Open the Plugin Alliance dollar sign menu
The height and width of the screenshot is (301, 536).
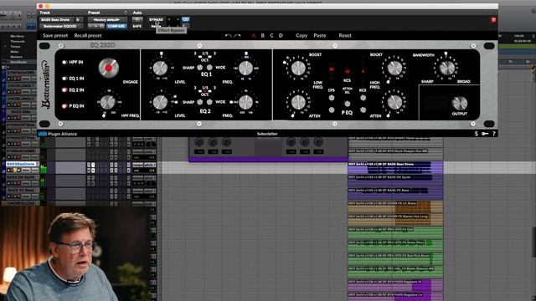point(477,134)
